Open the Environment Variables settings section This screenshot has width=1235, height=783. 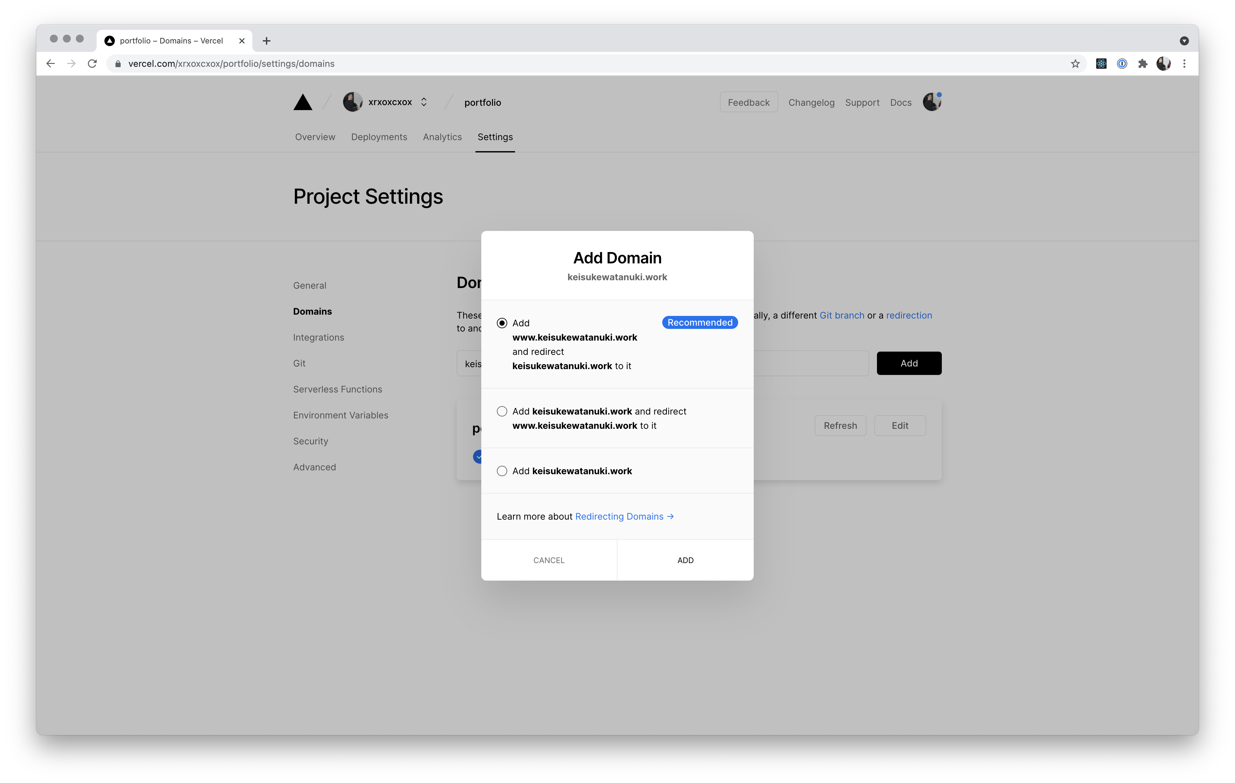pyautogui.click(x=340, y=415)
